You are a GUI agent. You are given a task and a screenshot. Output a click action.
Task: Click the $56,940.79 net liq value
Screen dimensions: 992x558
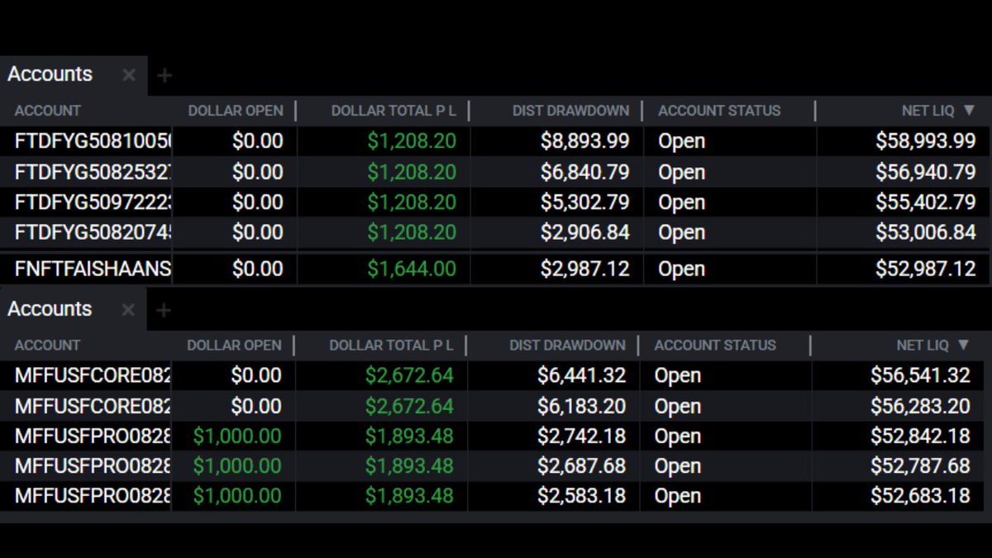926,172
